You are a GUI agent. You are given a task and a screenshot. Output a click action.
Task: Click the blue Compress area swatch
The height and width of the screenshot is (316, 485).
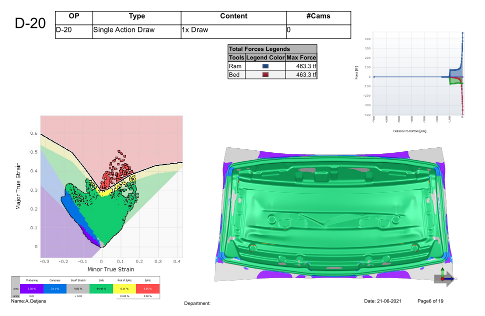click(54, 289)
